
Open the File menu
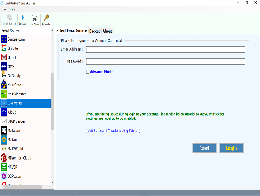(x=5, y=9)
